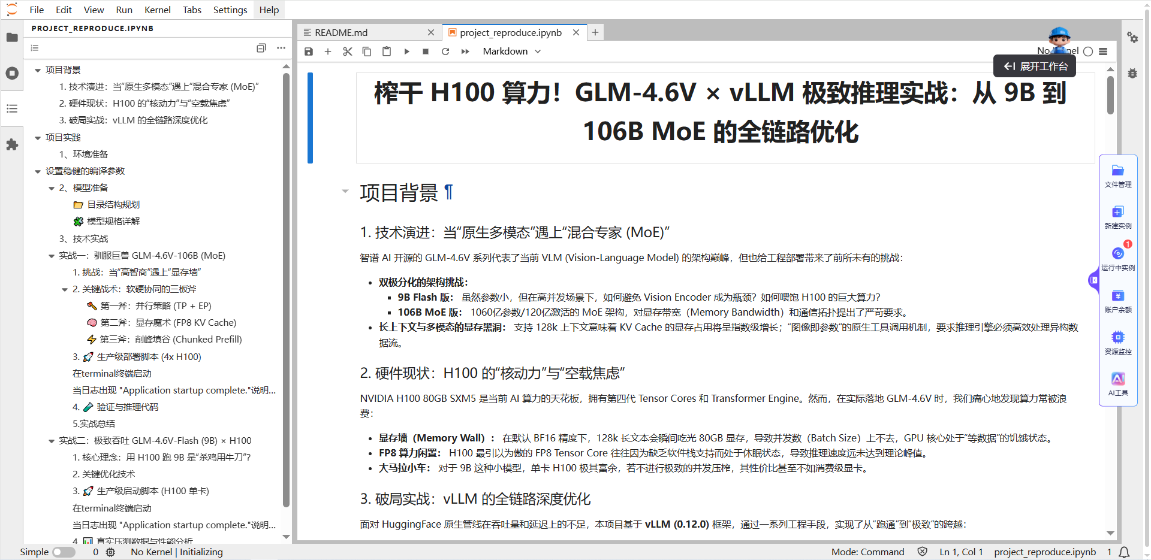The height and width of the screenshot is (560, 1151).
Task: Check 账户余额 account balance
Action: (1118, 301)
